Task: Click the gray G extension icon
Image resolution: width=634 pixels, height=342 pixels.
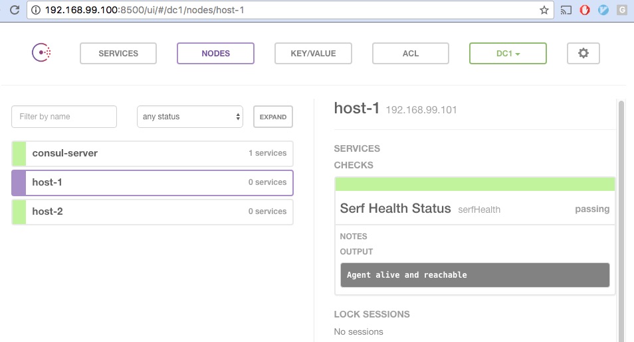Action: click(622, 10)
